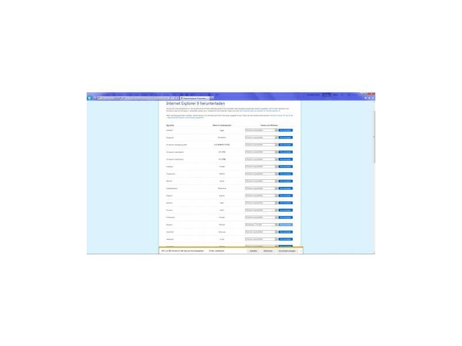Open the version dropdown for Finnisch
This screenshot has height=346, width=462.
[262, 210]
